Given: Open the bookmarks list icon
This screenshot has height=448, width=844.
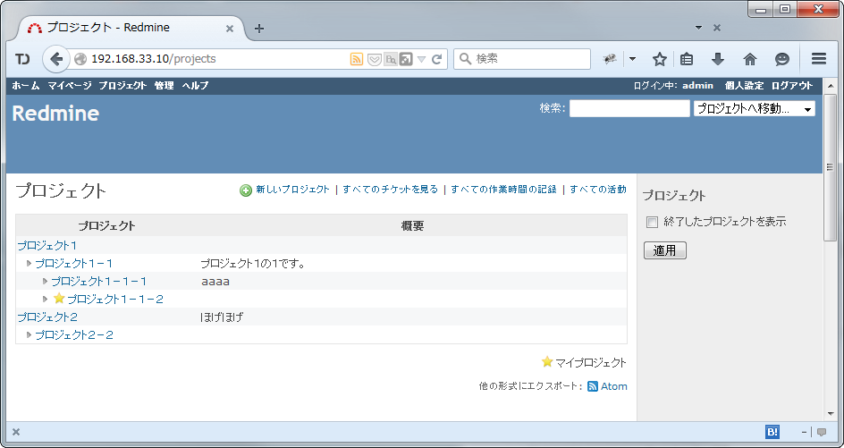Looking at the screenshot, I should 687,59.
